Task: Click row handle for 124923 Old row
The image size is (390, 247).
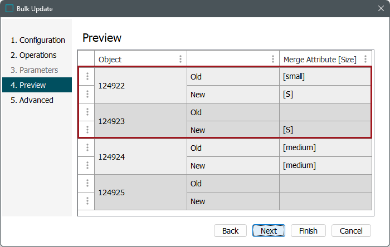Action: tap(87, 112)
